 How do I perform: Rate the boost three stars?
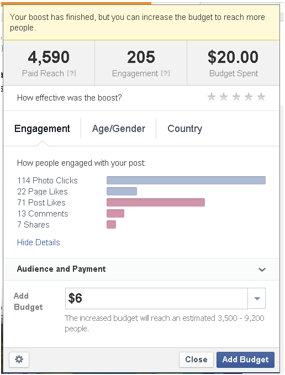click(x=236, y=97)
